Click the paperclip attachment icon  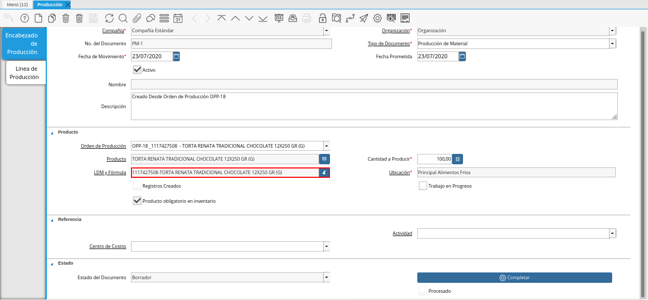coord(137,18)
